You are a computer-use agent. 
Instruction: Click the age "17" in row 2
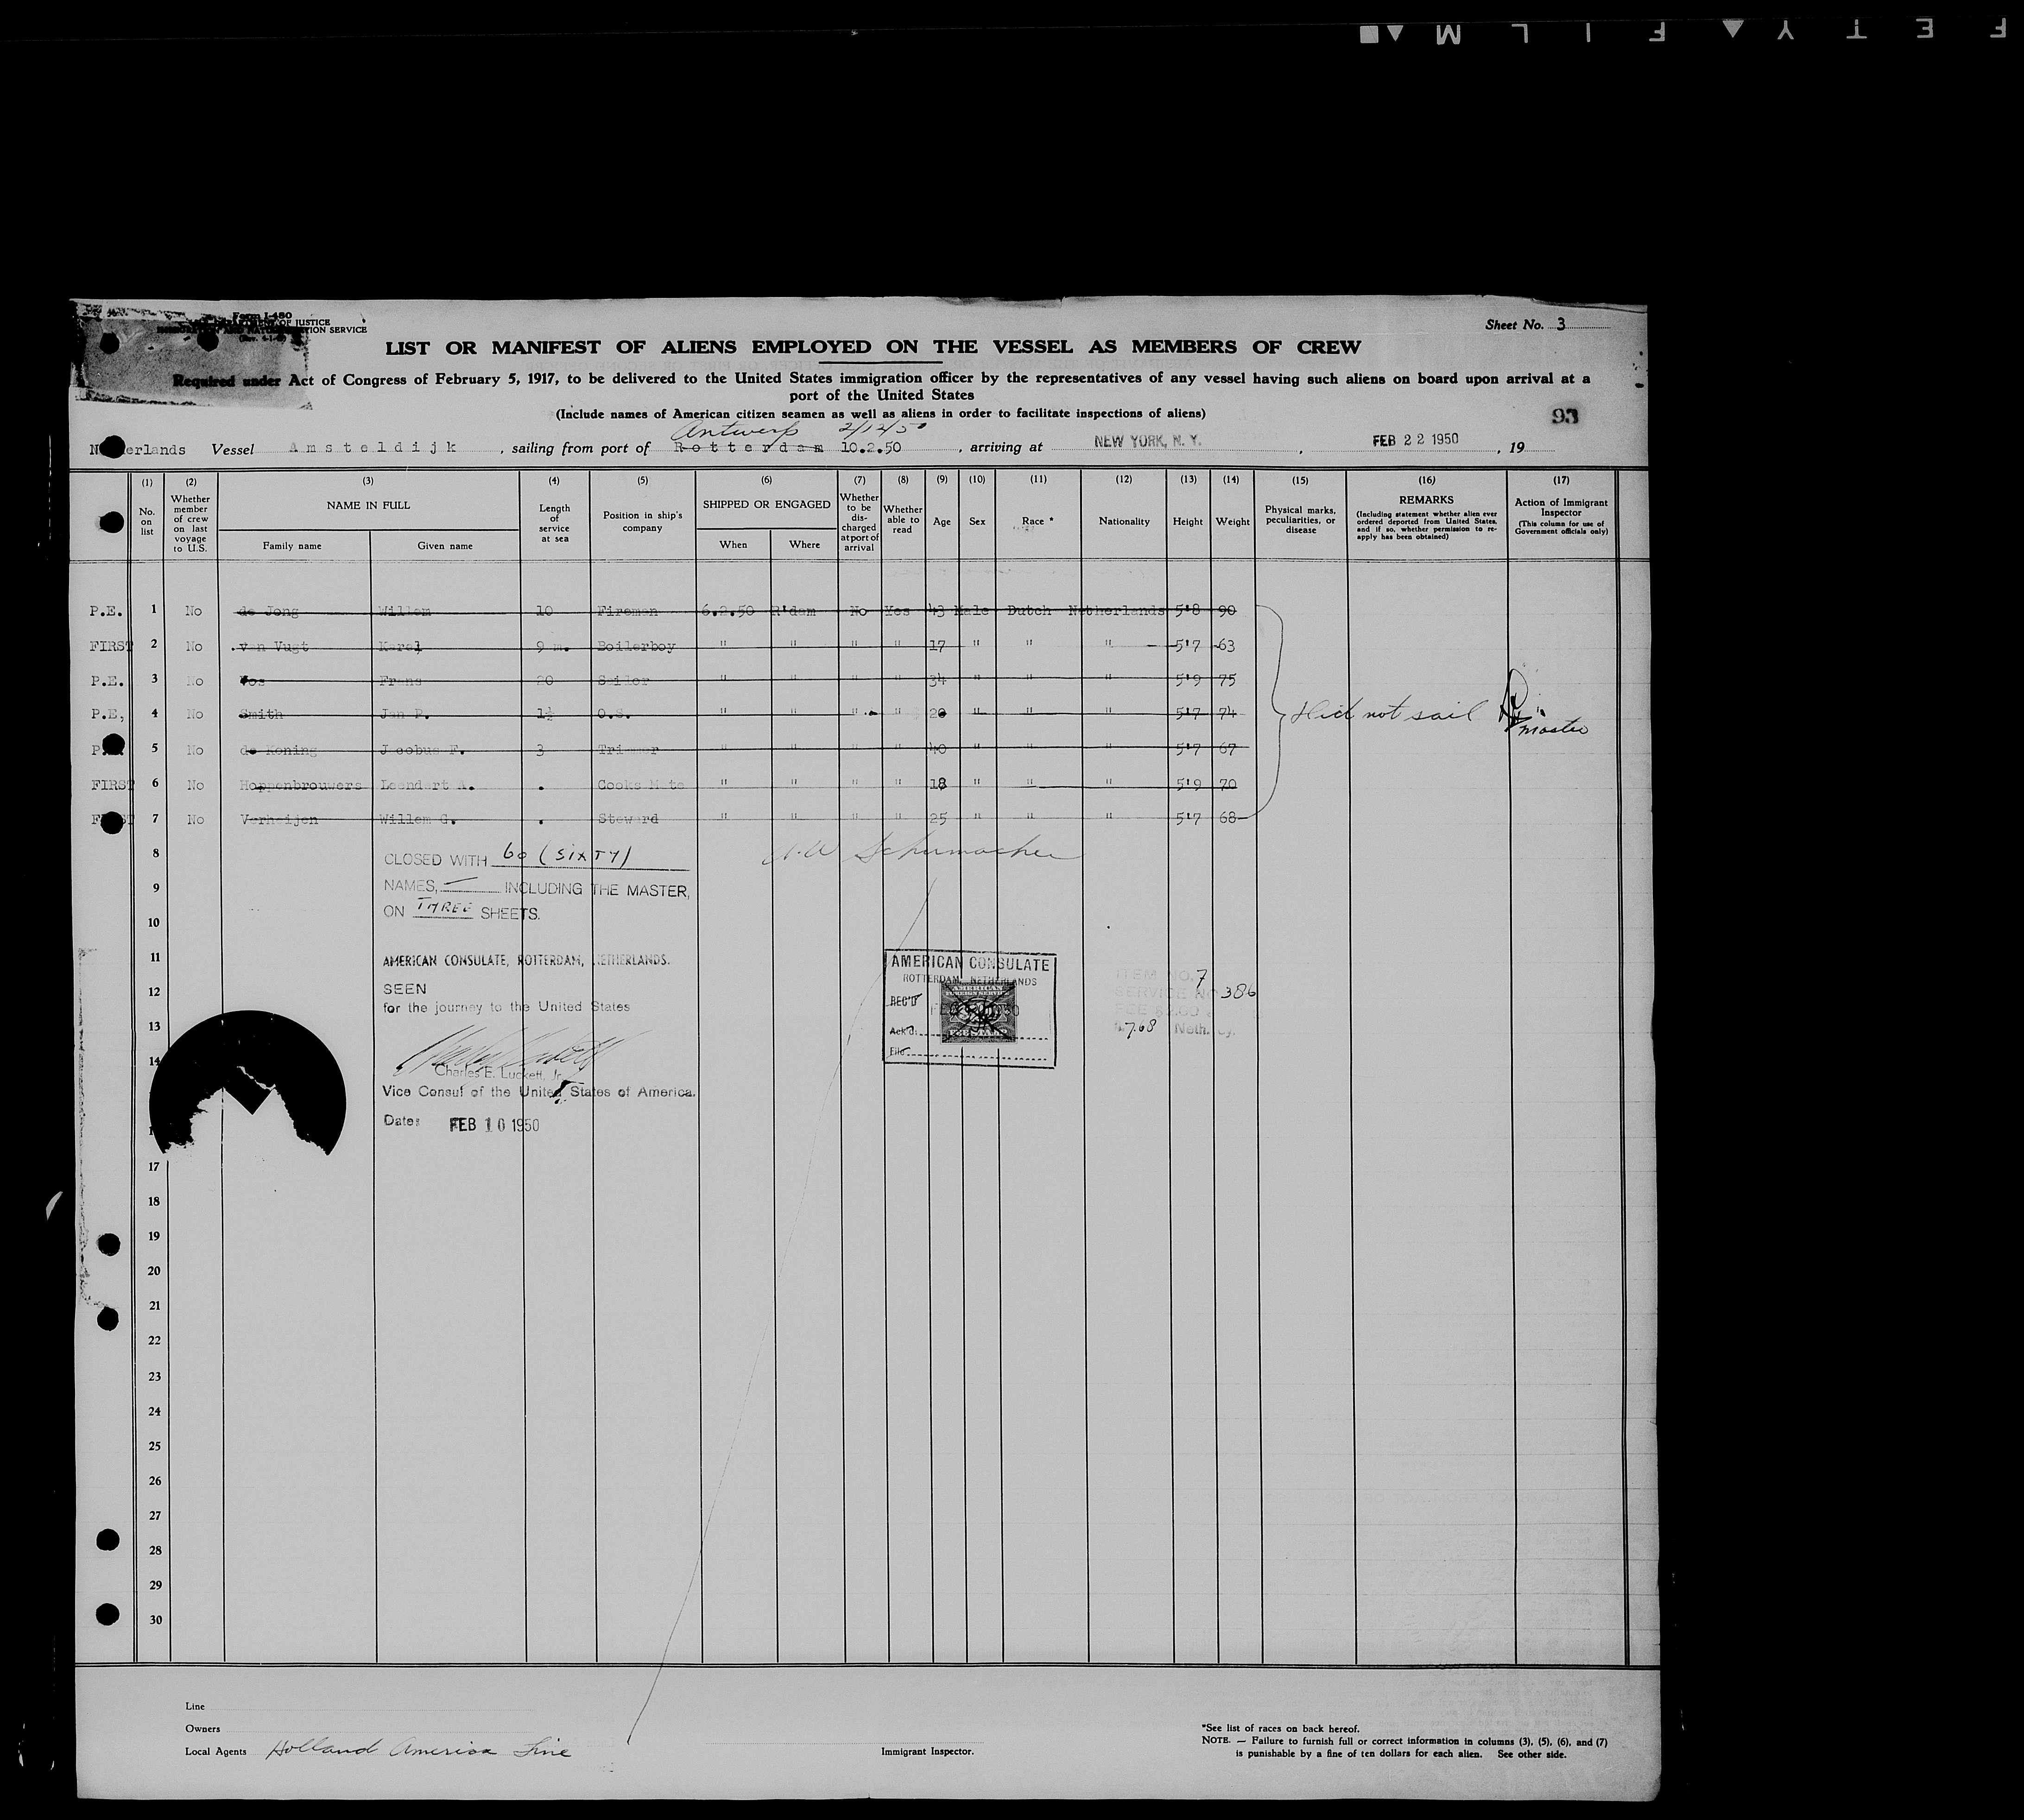[x=938, y=646]
